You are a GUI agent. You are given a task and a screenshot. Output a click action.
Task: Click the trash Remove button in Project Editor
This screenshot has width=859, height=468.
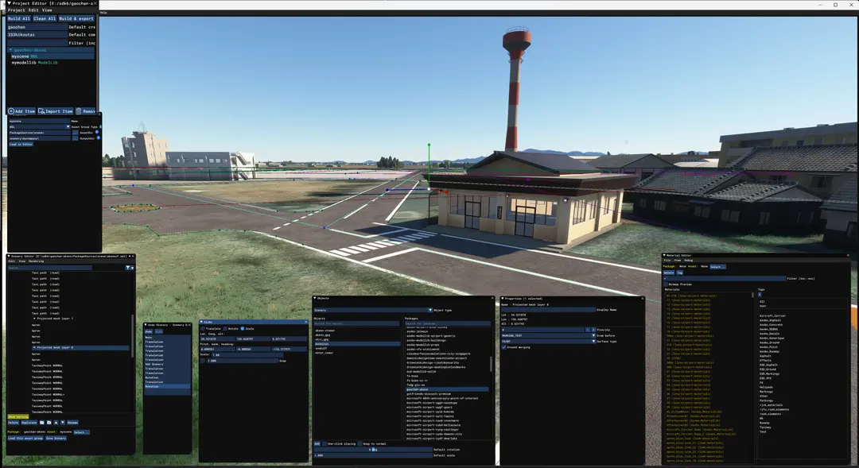tap(85, 111)
